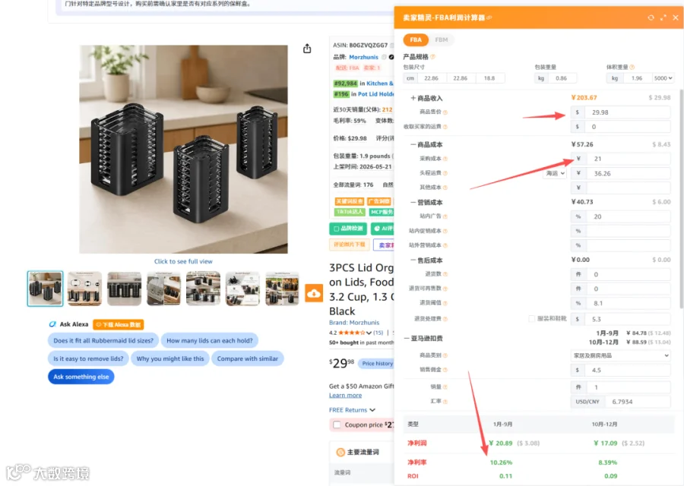Image resolution: width=684 pixels, height=486 pixels.
Task: Collapse the 亚马逊扣费 section
Action: pos(407,338)
